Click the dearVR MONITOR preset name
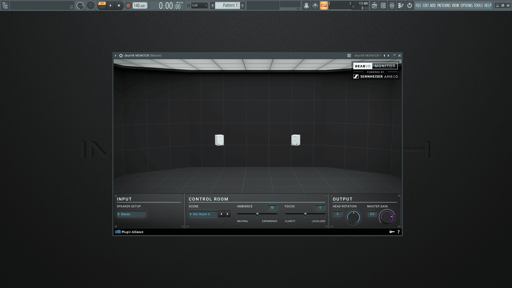This screenshot has height=288, width=512. tap(368, 55)
